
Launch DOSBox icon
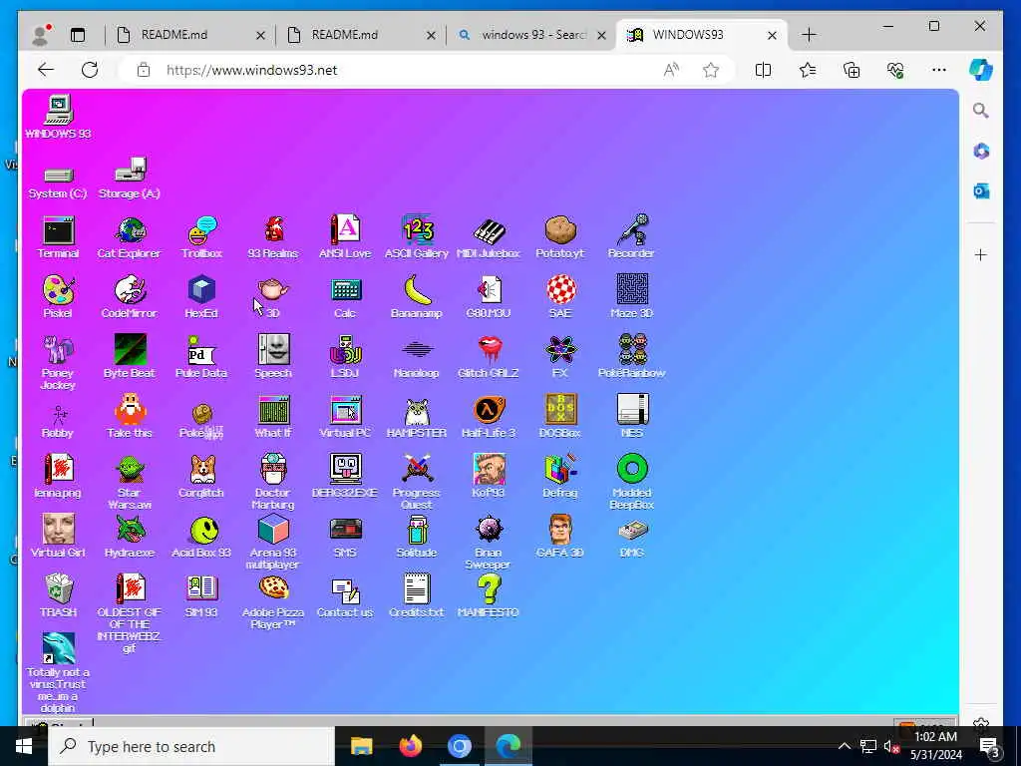point(560,417)
